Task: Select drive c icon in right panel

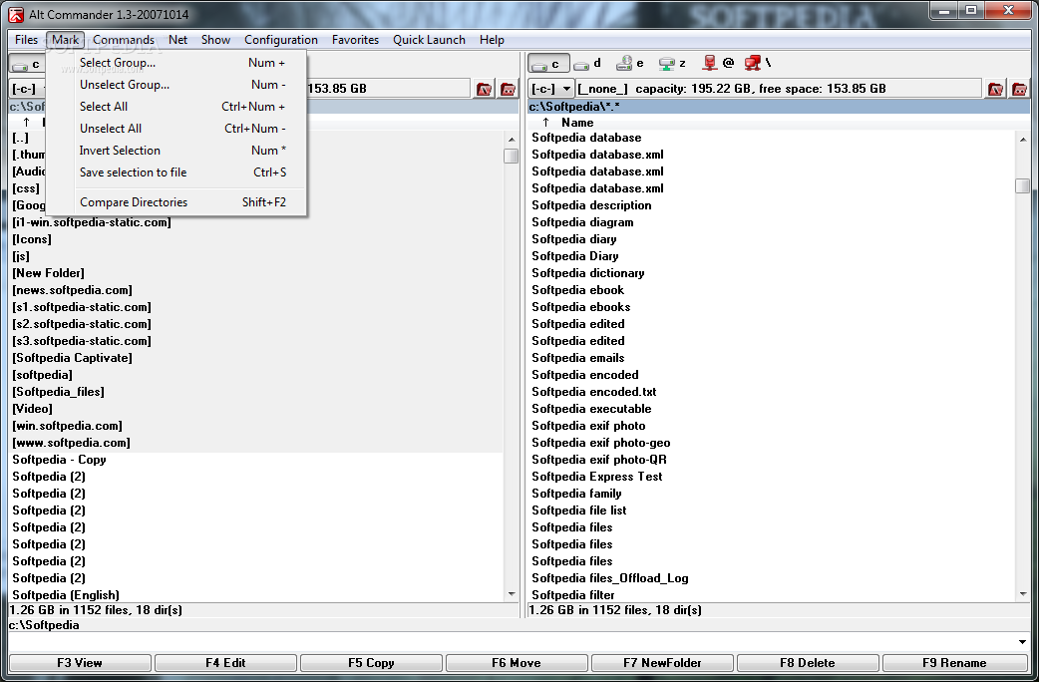Action: 548,64
